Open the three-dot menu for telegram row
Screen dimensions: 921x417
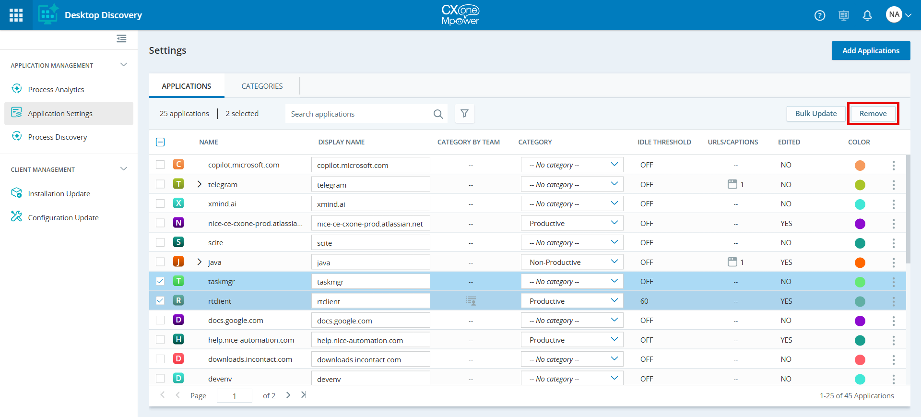tap(893, 185)
